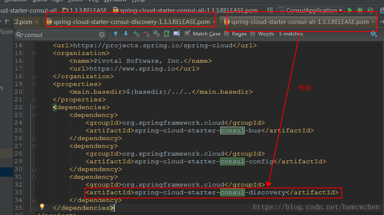Screen dimensions: 384x215
Task: Click into the consul search field
Action: pos(61,35)
